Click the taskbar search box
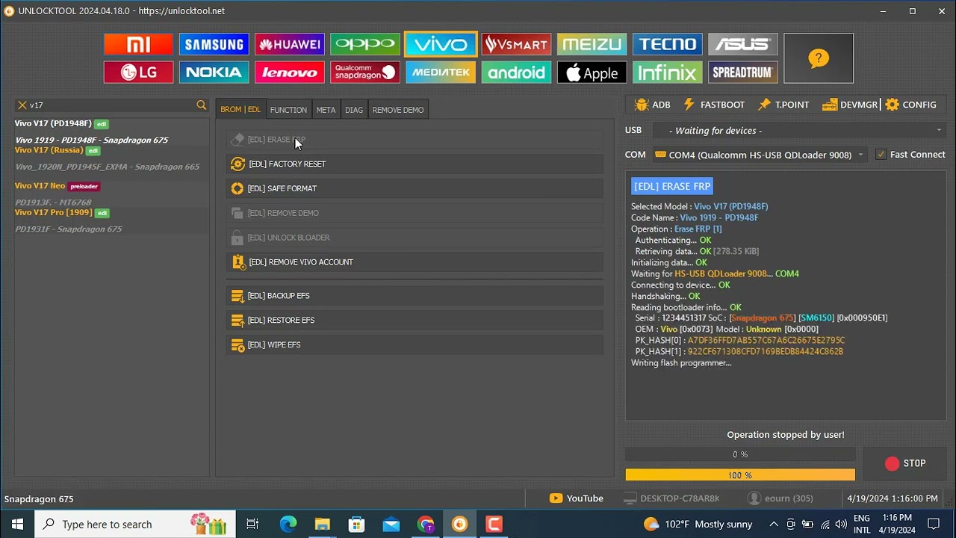 click(x=135, y=524)
